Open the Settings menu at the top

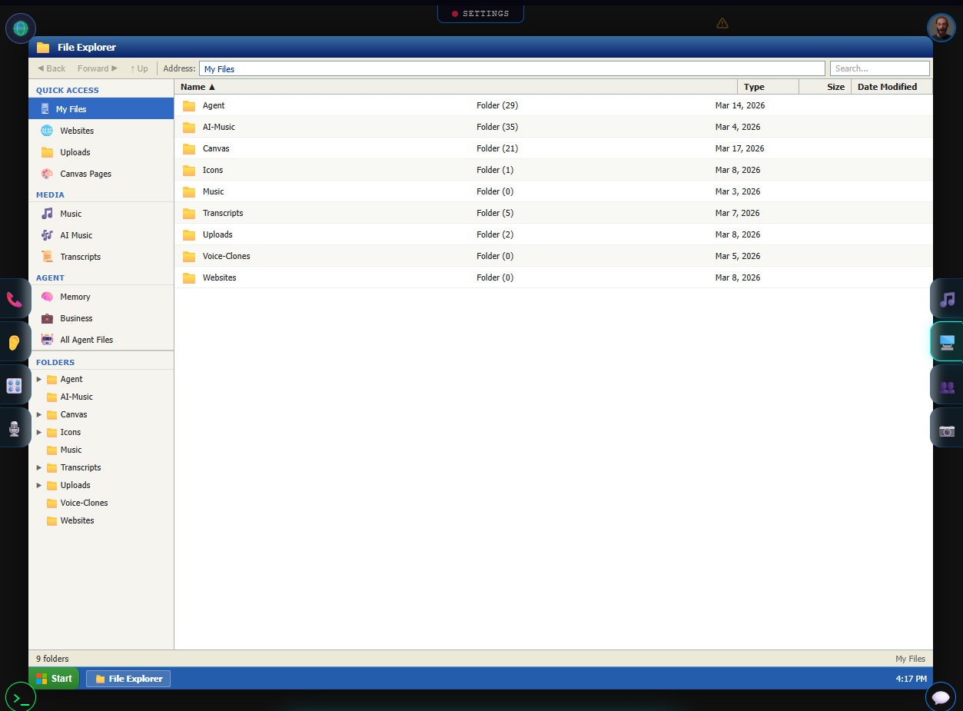[480, 13]
